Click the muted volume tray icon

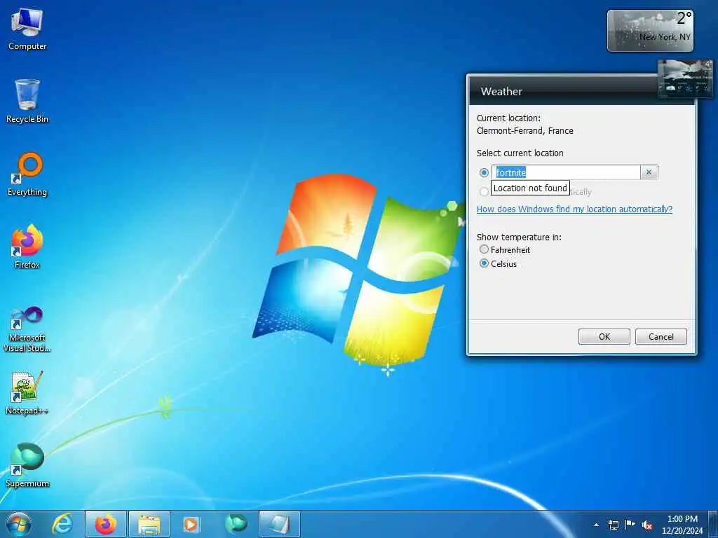coord(647,525)
